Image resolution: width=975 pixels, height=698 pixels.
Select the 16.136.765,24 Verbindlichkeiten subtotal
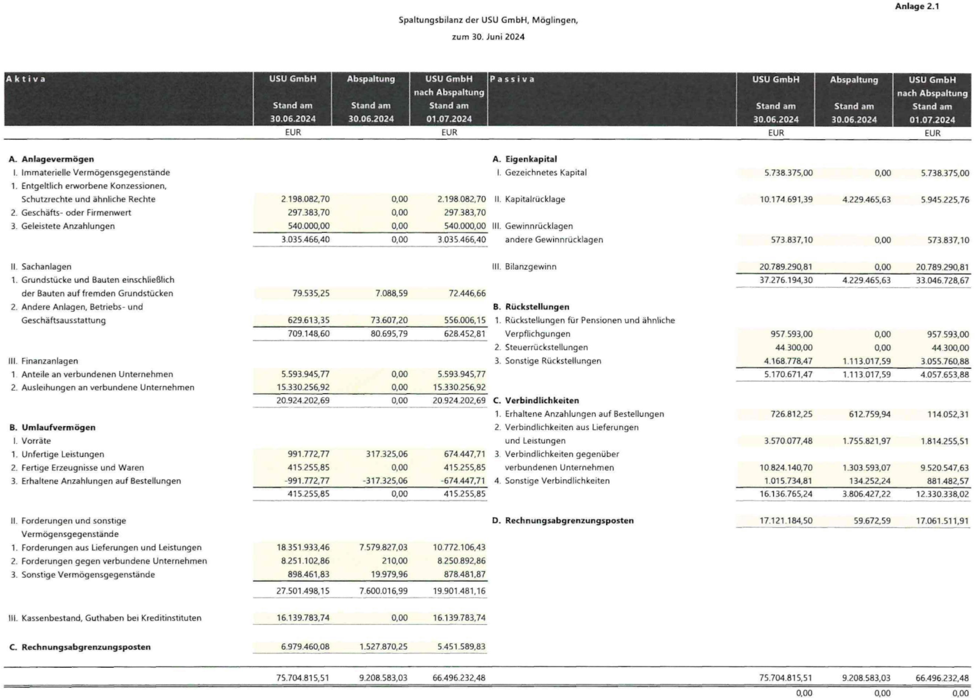point(785,494)
